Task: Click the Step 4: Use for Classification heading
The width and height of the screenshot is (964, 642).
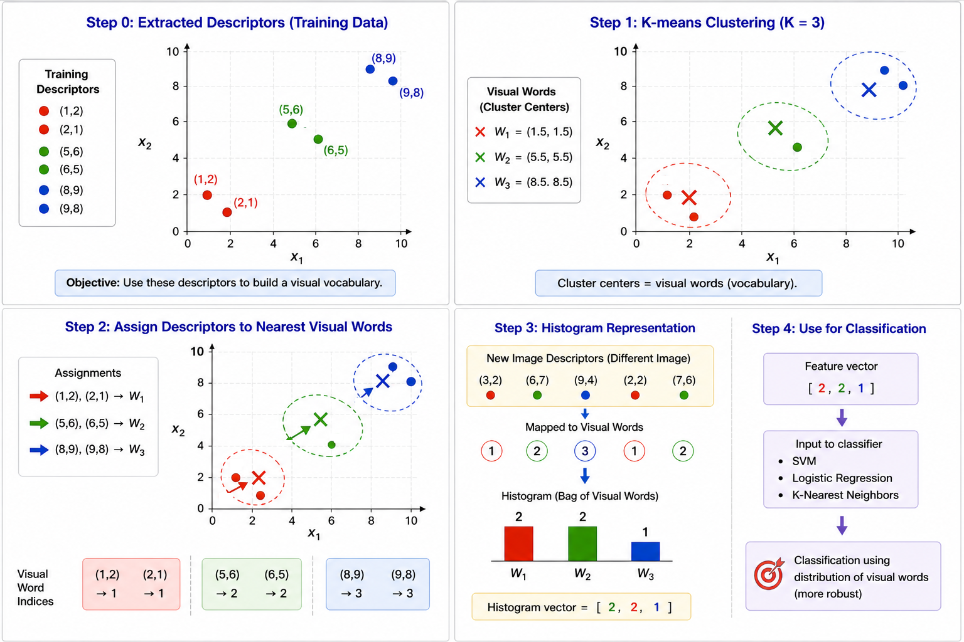Action: tap(839, 329)
